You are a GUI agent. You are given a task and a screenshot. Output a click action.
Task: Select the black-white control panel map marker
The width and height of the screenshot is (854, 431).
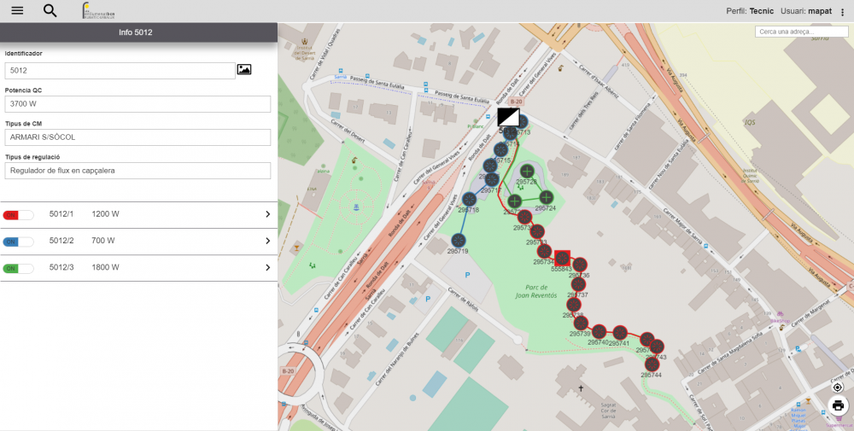[508, 117]
